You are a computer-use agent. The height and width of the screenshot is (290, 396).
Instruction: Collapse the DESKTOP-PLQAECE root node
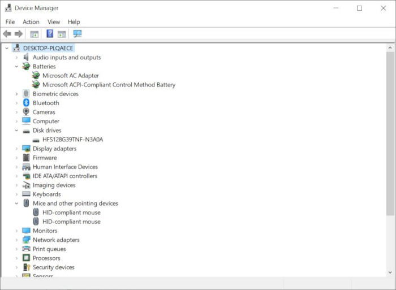[7, 48]
